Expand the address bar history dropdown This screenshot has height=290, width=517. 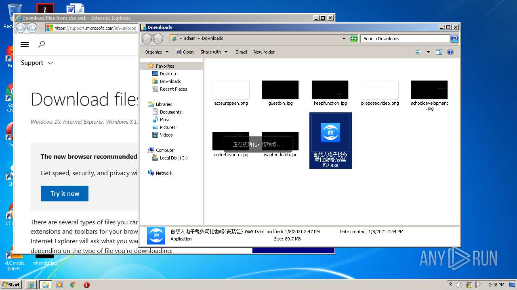click(x=344, y=39)
